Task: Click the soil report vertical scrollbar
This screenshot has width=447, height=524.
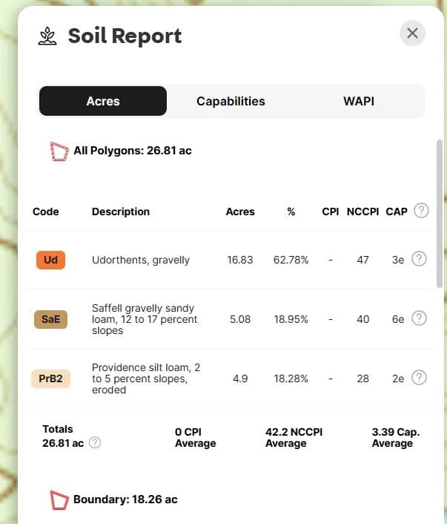Action: pyautogui.click(x=440, y=215)
